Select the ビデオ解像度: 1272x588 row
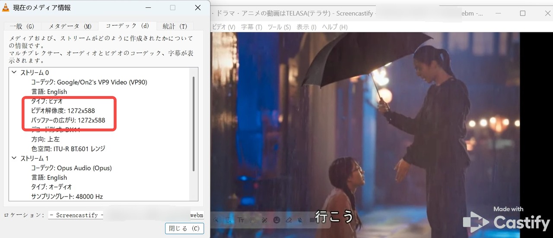This screenshot has width=553, height=238. coord(63,110)
